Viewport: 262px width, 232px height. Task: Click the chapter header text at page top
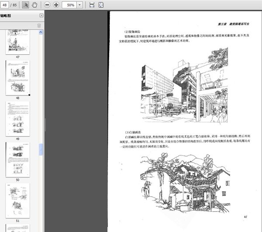point(234,24)
